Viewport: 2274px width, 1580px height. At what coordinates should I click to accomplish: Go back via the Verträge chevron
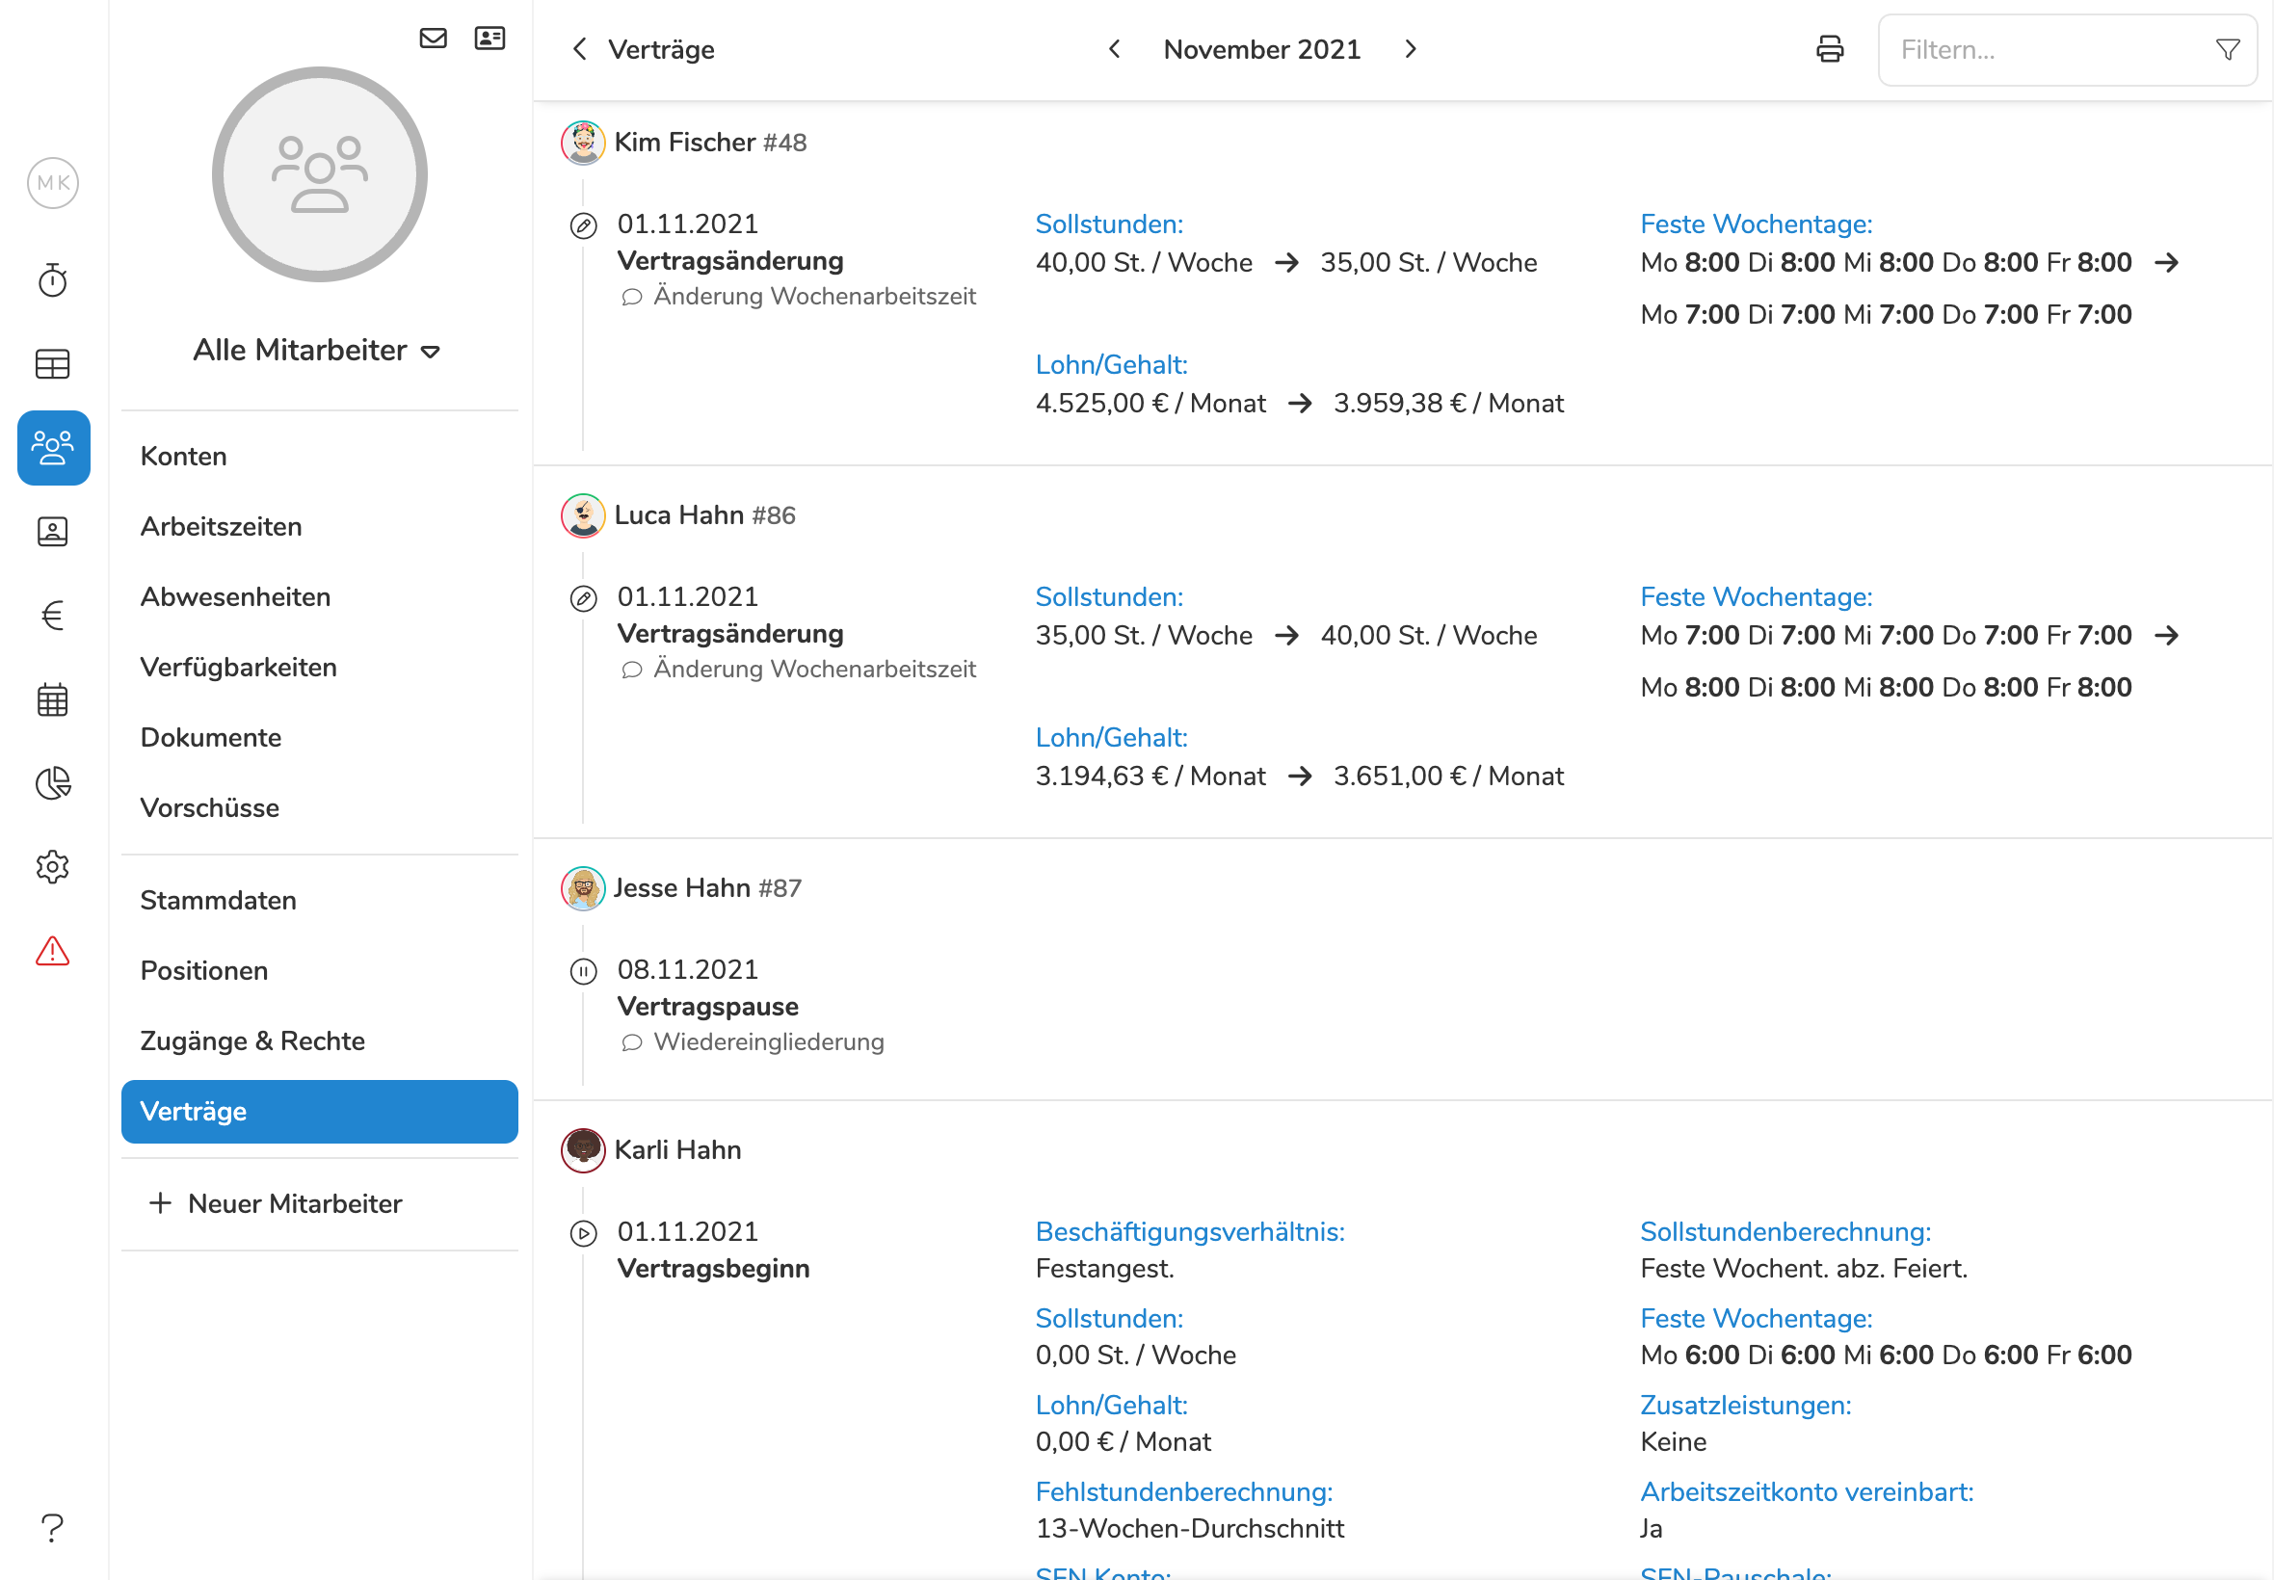pos(580,49)
